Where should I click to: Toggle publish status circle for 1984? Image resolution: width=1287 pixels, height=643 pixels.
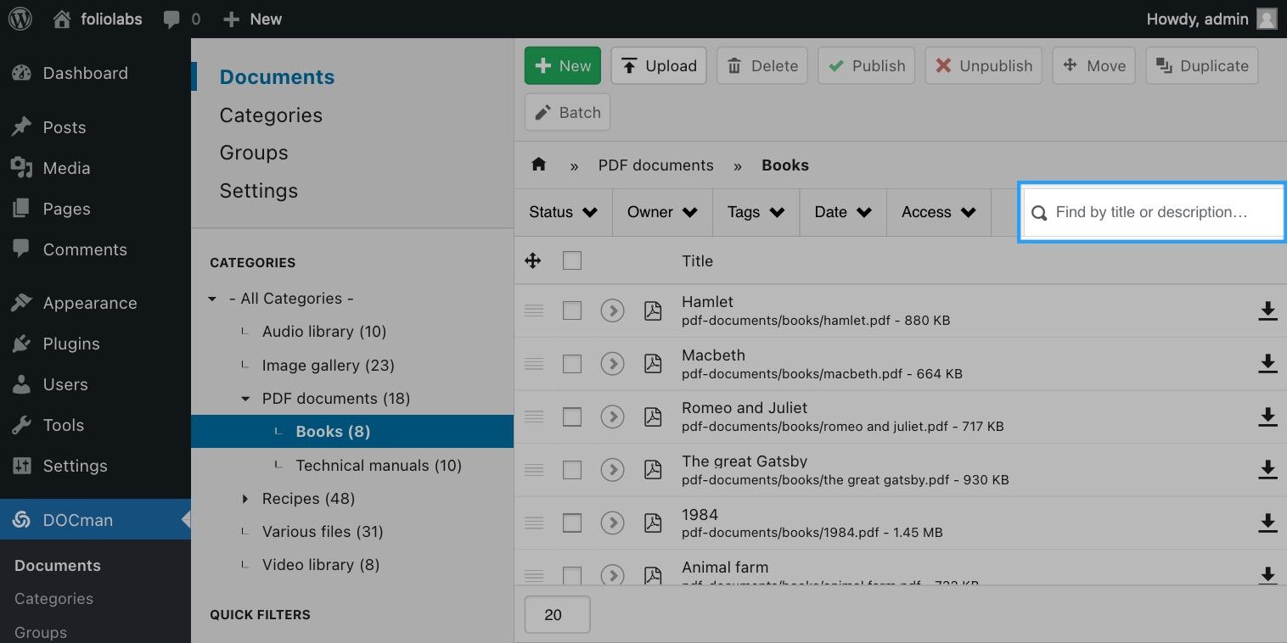coord(612,523)
